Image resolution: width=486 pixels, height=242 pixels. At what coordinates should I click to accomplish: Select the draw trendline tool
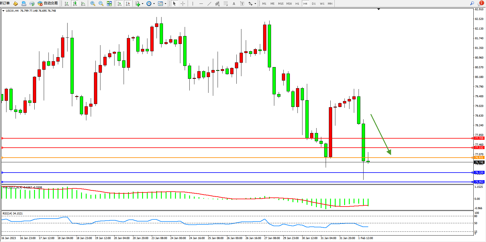tap(209, 4)
